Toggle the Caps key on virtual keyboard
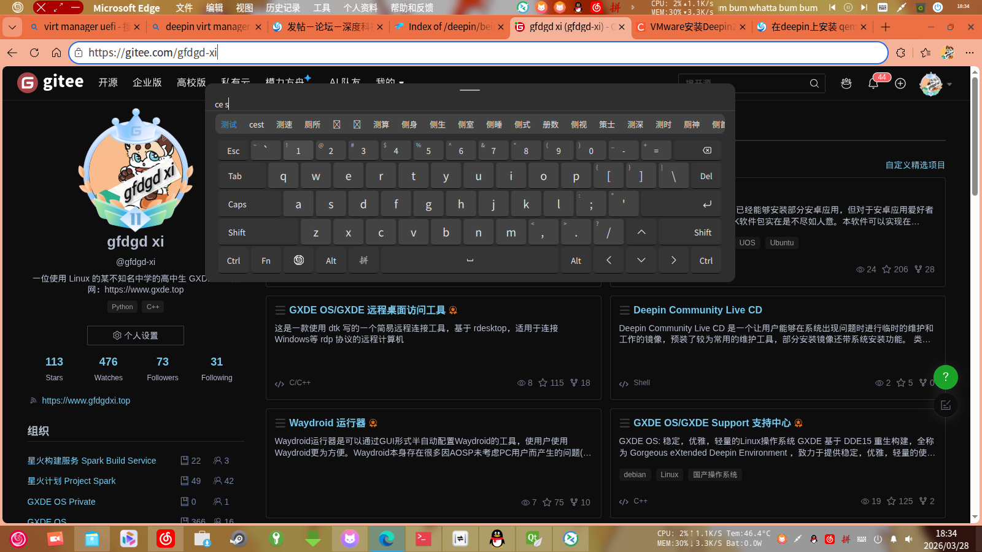 [x=250, y=204]
